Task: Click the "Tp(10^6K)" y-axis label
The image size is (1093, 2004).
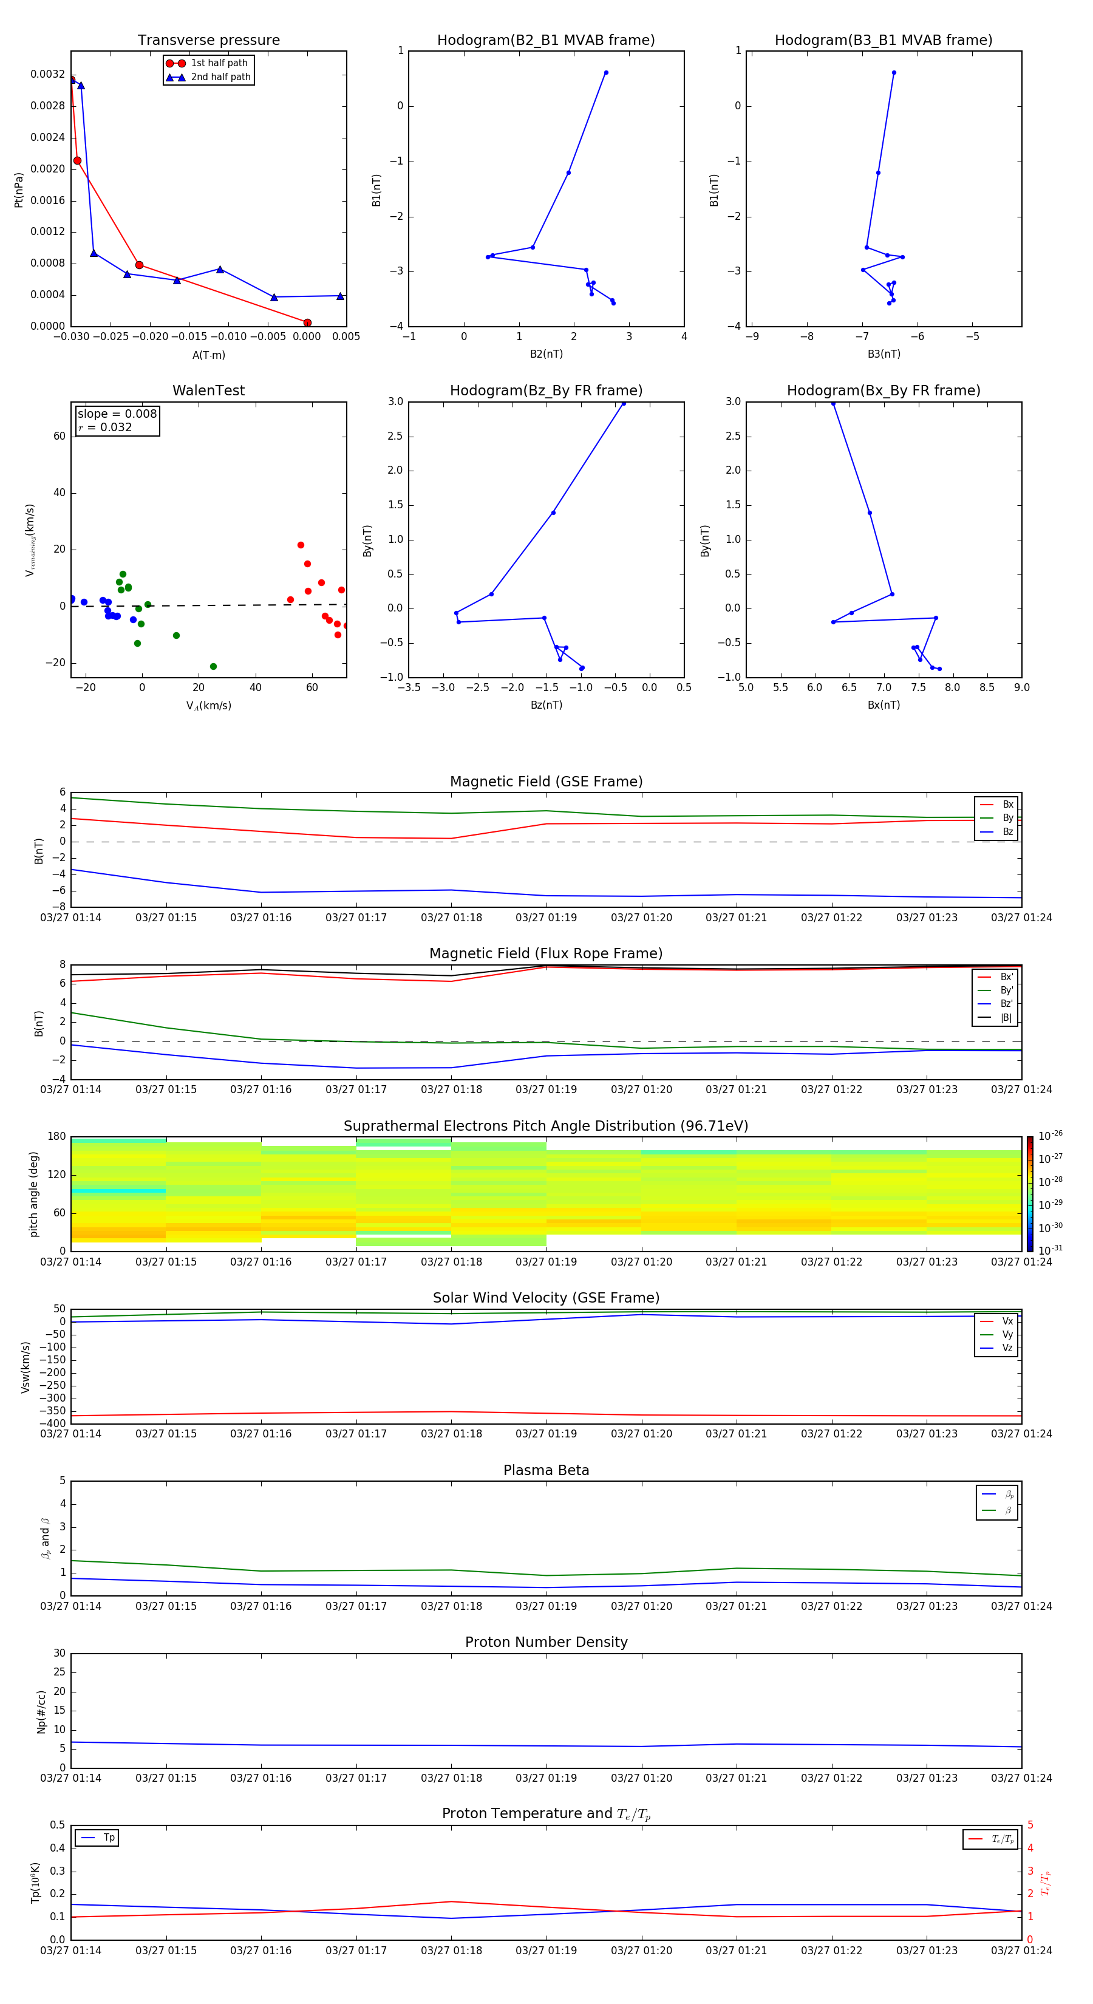Action: click(35, 1883)
